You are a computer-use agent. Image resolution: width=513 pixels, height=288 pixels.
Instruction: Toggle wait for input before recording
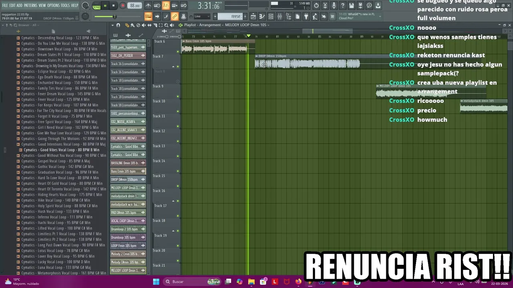click(x=157, y=6)
